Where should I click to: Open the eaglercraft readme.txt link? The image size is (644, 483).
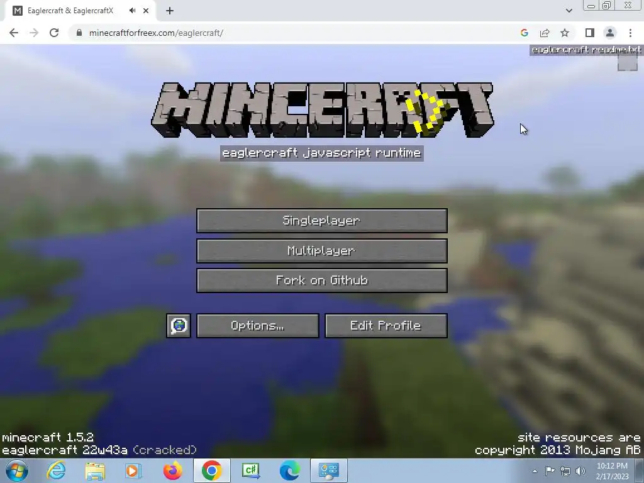point(586,50)
